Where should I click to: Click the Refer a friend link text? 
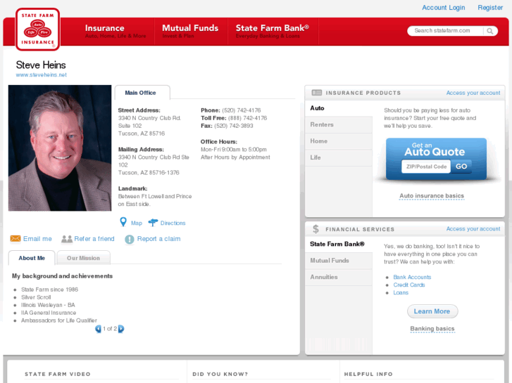pyautogui.click(x=94, y=239)
